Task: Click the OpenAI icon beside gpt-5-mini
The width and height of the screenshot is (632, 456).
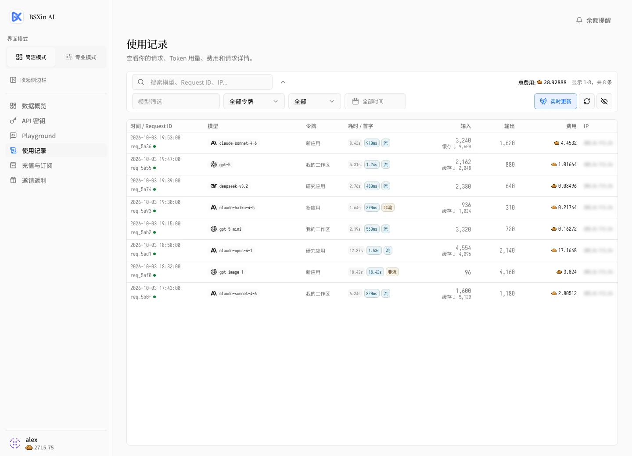Action: 214,229
